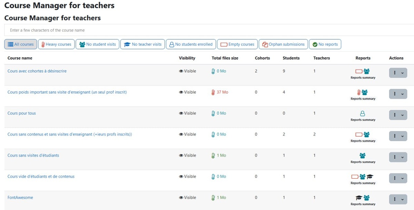
Task: Toggle visibility eye for Cours pour tous
Action: (x=181, y=113)
